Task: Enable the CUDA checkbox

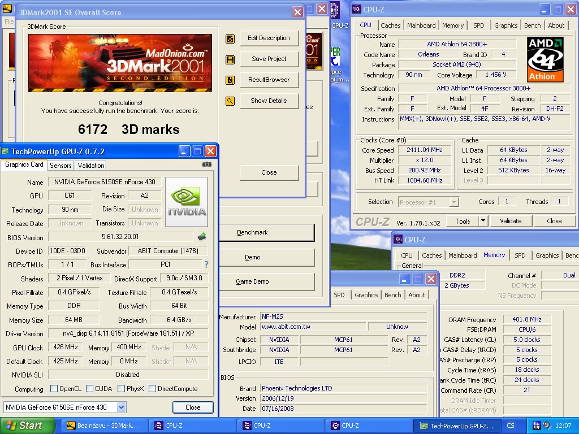Action: click(89, 388)
